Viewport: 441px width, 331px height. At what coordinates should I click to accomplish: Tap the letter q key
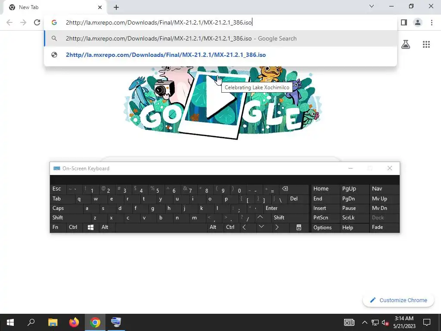coord(82,199)
